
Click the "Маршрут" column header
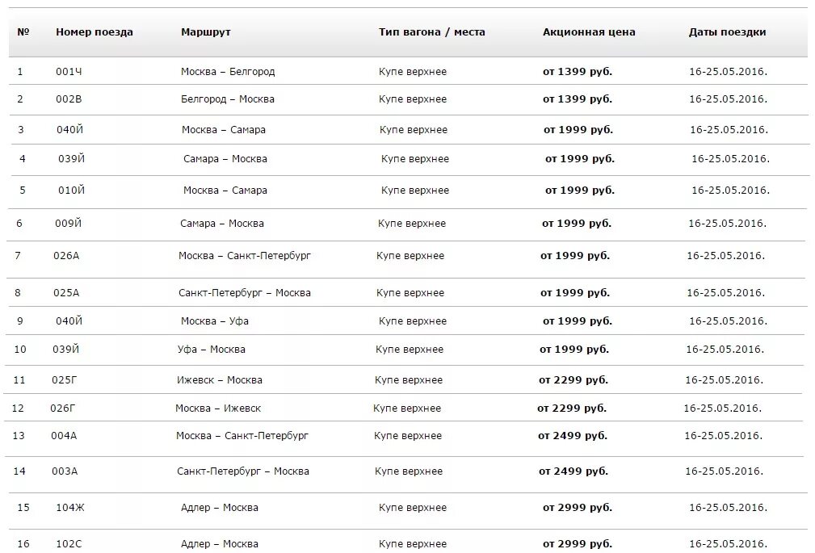tap(206, 32)
